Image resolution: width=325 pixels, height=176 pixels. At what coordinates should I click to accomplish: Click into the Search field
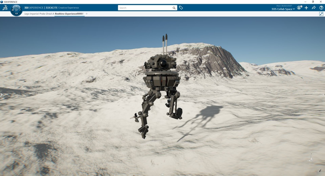(145, 8)
